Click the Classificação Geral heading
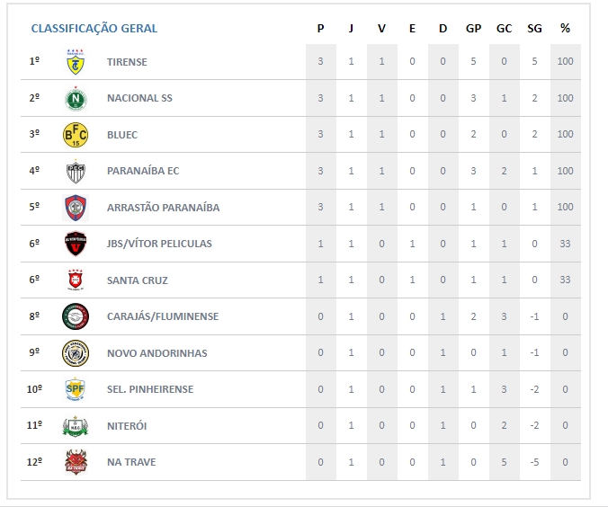This screenshot has width=608, height=507. [x=94, y=28]
